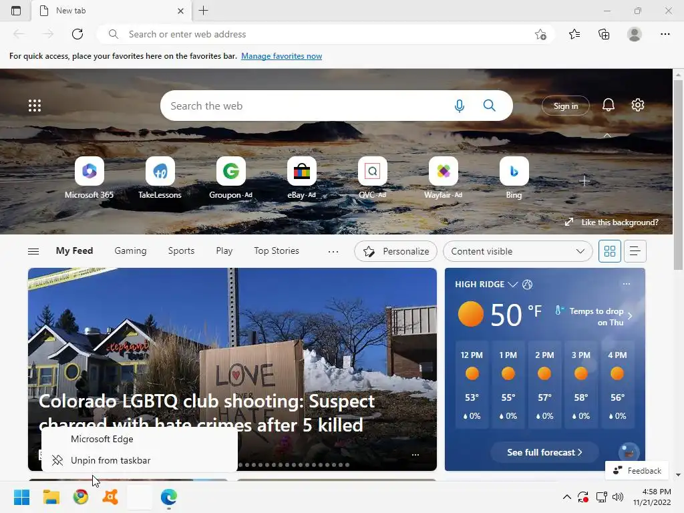The image size is (684, 513).
Task: Open TakeLessons quick link
Action: point(160,178)
